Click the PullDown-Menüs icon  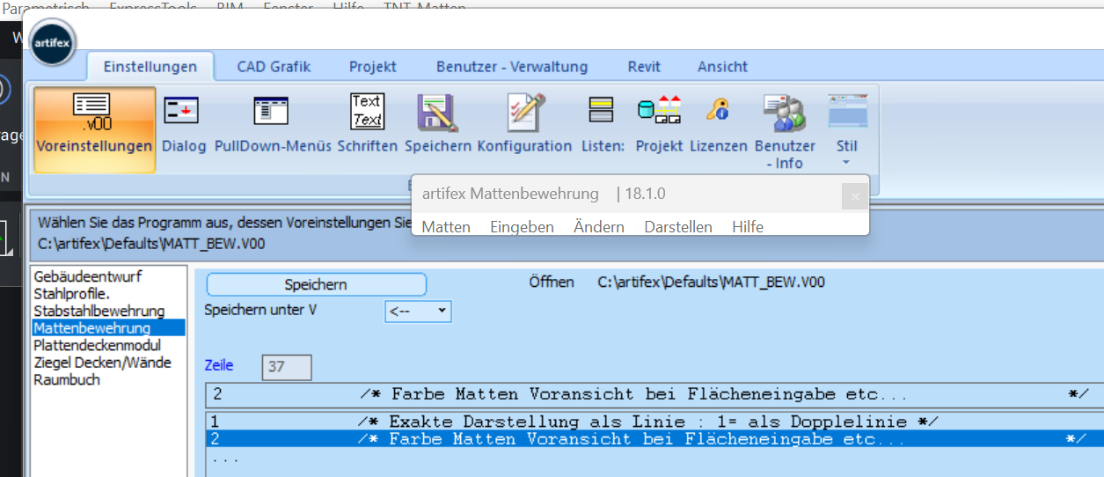coord(272,113)
